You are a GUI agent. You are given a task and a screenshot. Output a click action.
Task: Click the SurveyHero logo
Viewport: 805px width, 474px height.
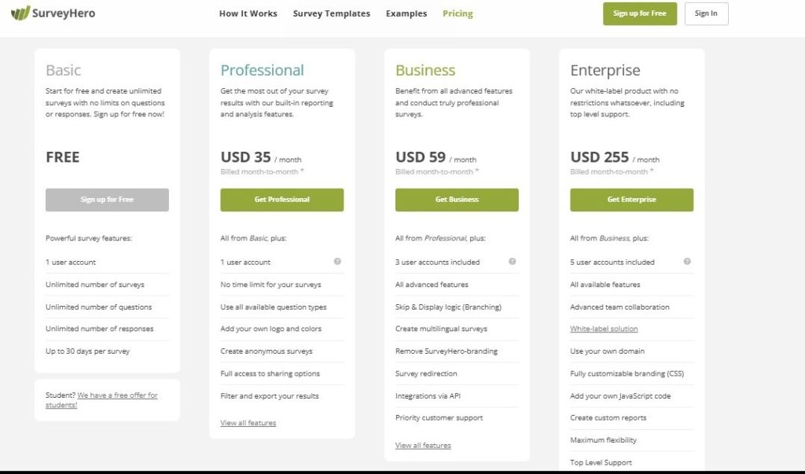53,13
